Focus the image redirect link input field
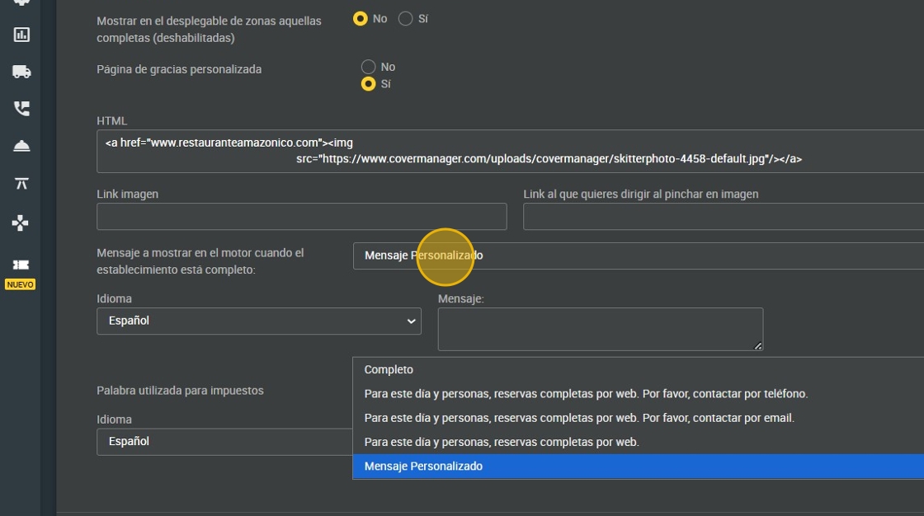924x516 pixels. pos(724,216)
